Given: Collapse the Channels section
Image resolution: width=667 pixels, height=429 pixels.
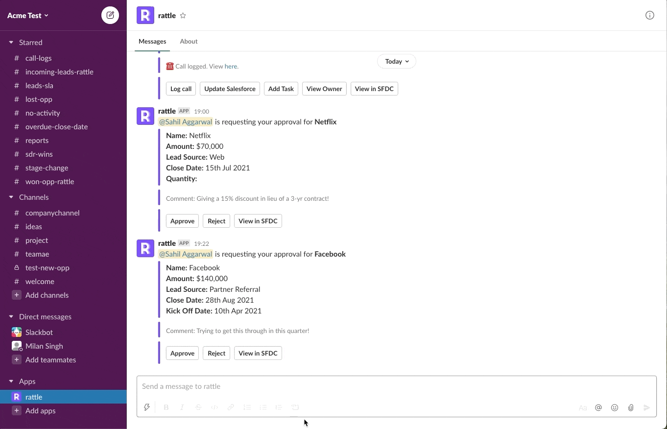Looking at the screenshot, I should 11,197.
